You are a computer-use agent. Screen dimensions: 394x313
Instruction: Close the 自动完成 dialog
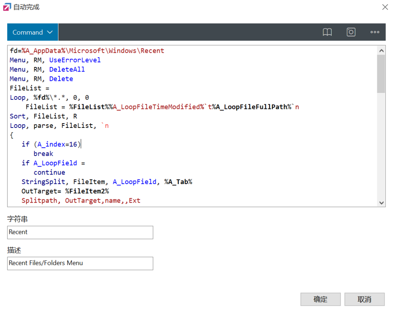click(385, 7)
